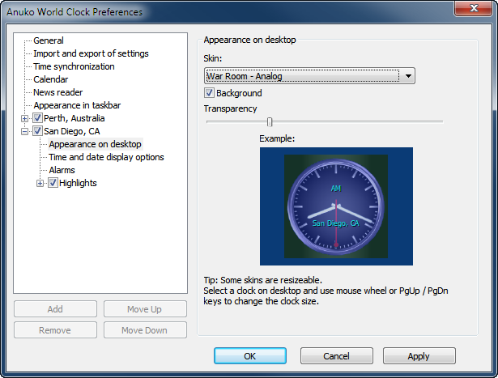
Task: Select the Calendar settings item
Action: tap(50, 79)
